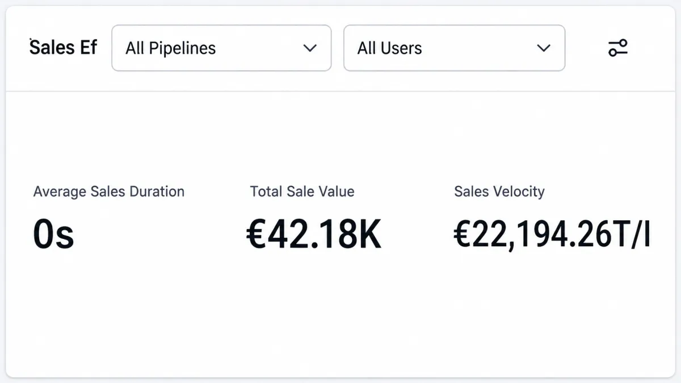Select the Sales Velocity label
The height and width of the screenshot is (383, 681).
pos(499,192)
